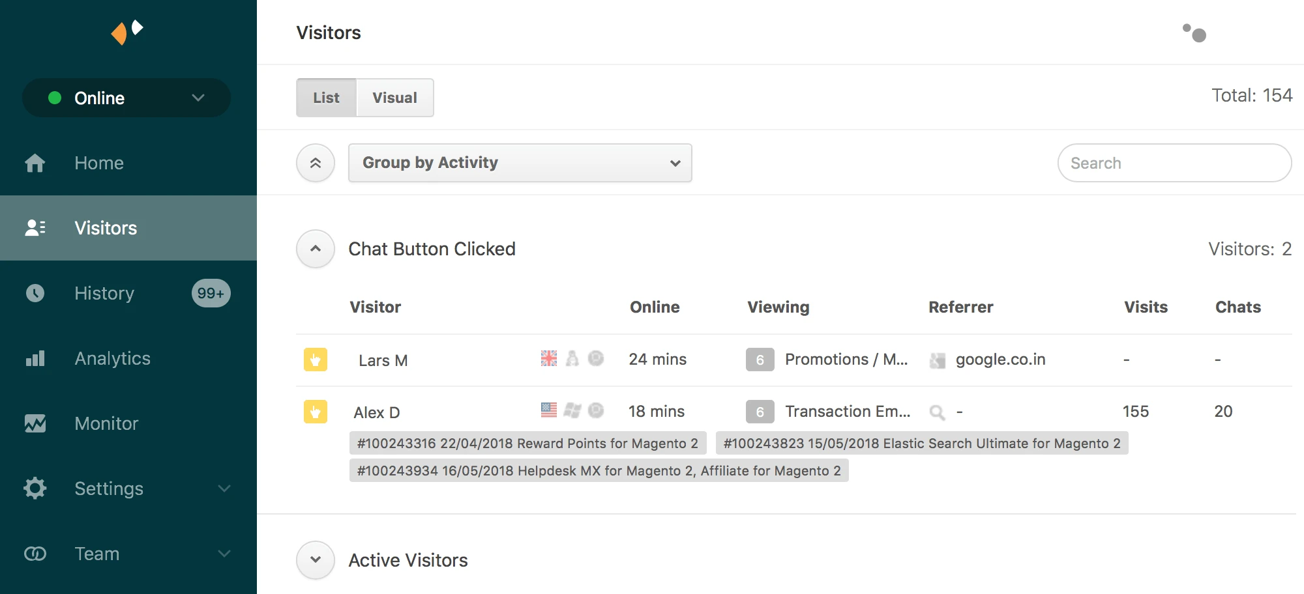Viewport: 1304px width, 594px height.
Task: Select the Visitors people icon in sidebar
Action: tap(35, 228)
